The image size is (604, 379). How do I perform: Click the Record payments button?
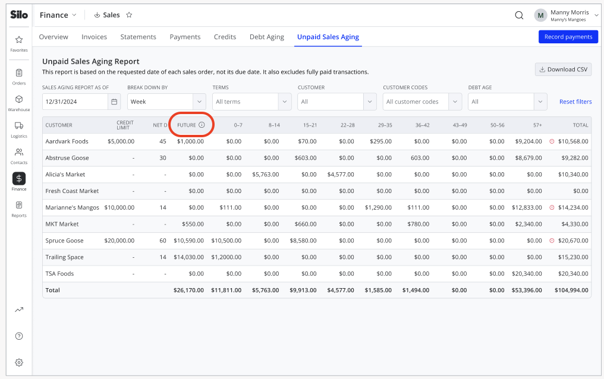pyautogui.click(x=568, y=37)
